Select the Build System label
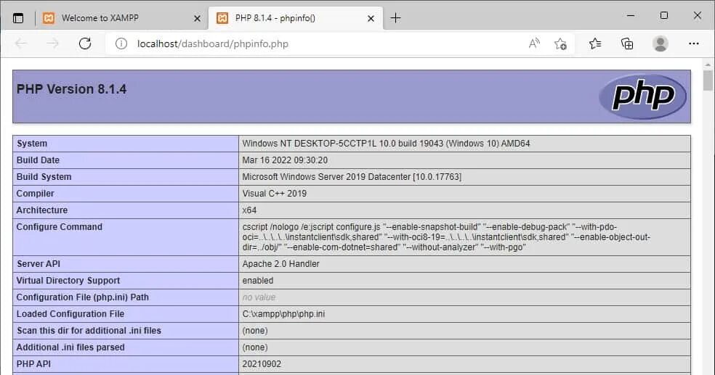 coord(44,176)
